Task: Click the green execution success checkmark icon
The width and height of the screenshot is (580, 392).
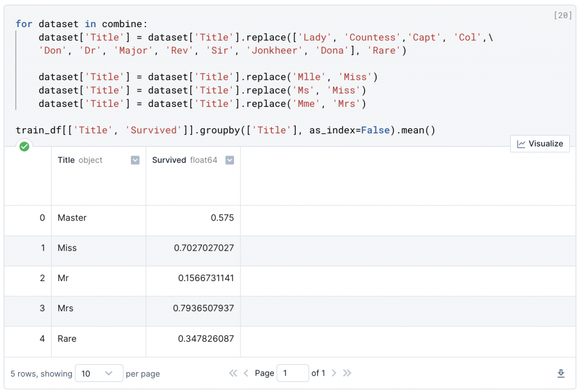Action: click(24, 147)
